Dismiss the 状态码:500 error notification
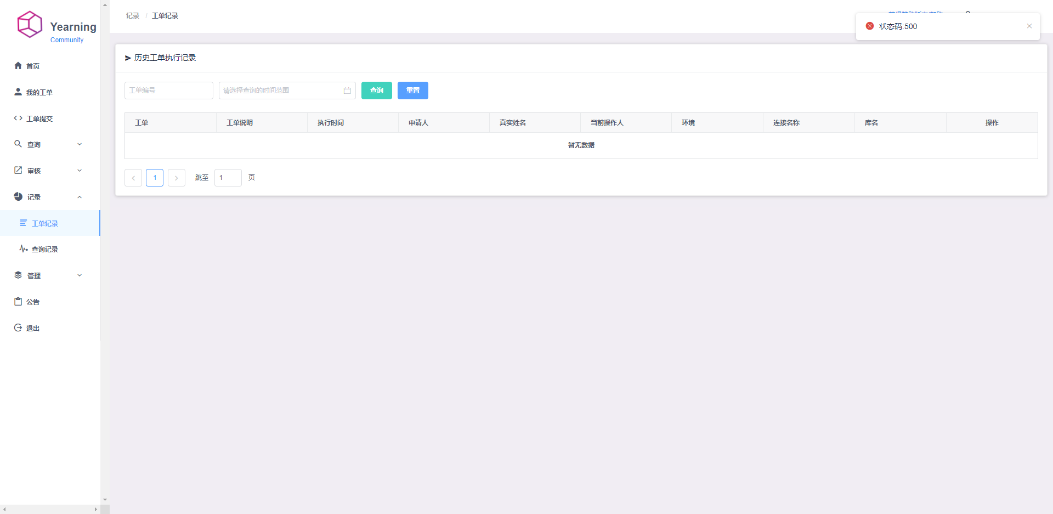Screen dimensions: 1053x514 pyautogui.click(x=1029, y=26)
